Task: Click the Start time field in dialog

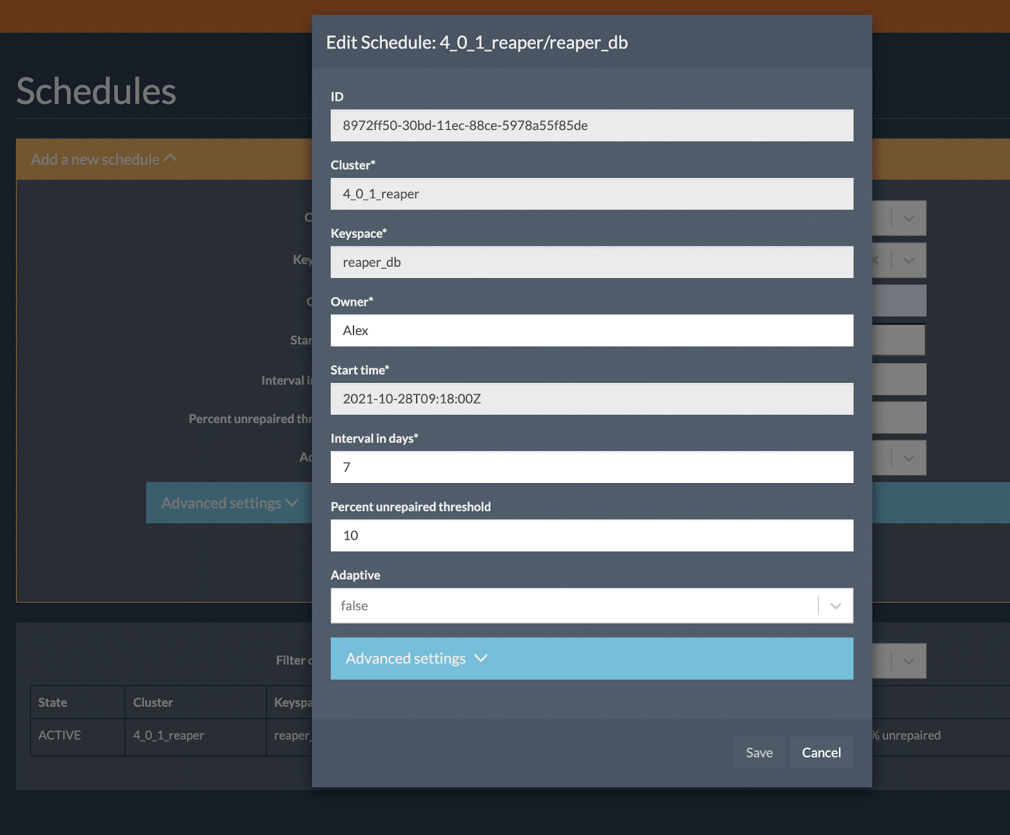Action: [591, 399]
